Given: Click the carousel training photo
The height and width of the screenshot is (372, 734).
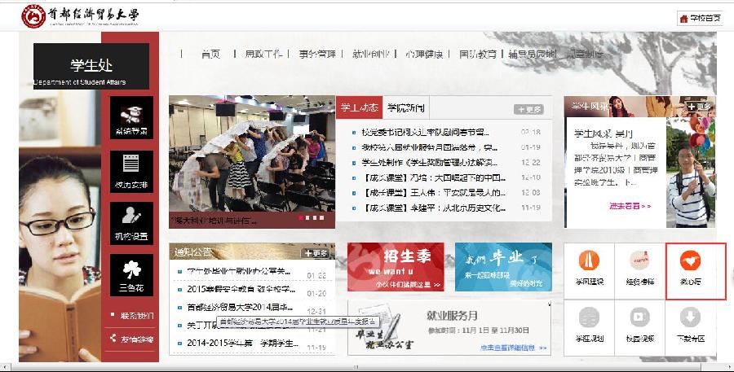Looking at the screenshot, I should (252, 162).
